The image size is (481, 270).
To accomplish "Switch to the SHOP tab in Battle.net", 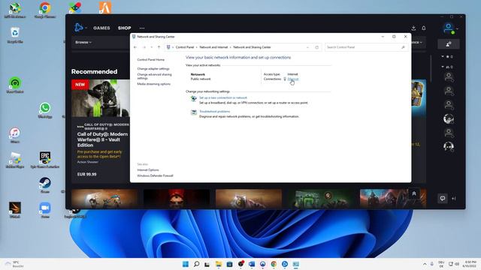I will [x=124, y=28].
